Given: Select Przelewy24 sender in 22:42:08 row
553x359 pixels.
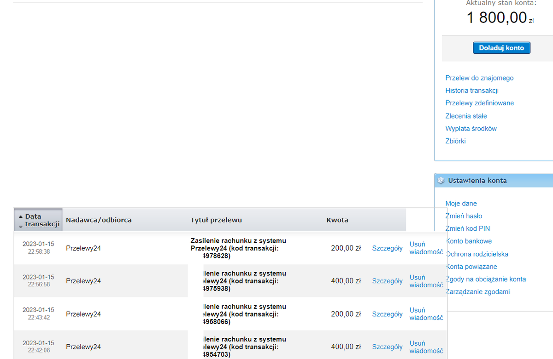Looking at the screenshot, I should [x=83, y=347].
